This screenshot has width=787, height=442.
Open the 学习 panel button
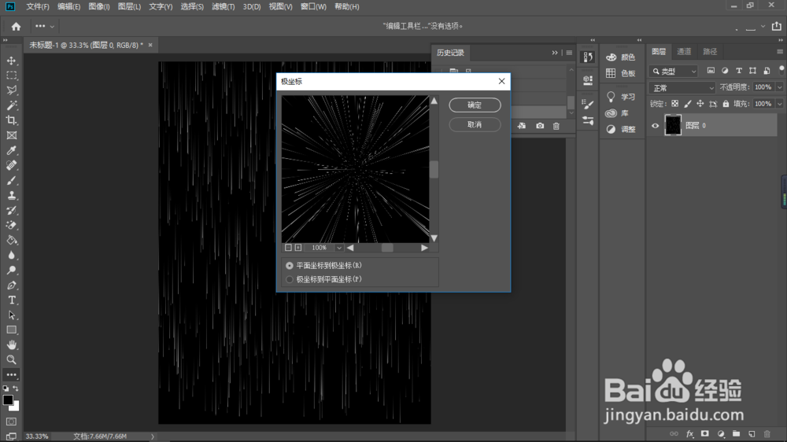pyautogui.click(x=621, y=97)
